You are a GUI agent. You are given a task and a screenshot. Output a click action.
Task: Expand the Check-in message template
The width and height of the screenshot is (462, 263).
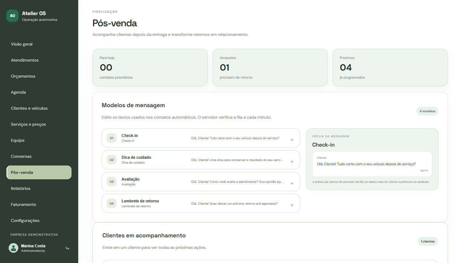[x=292, y=140]
